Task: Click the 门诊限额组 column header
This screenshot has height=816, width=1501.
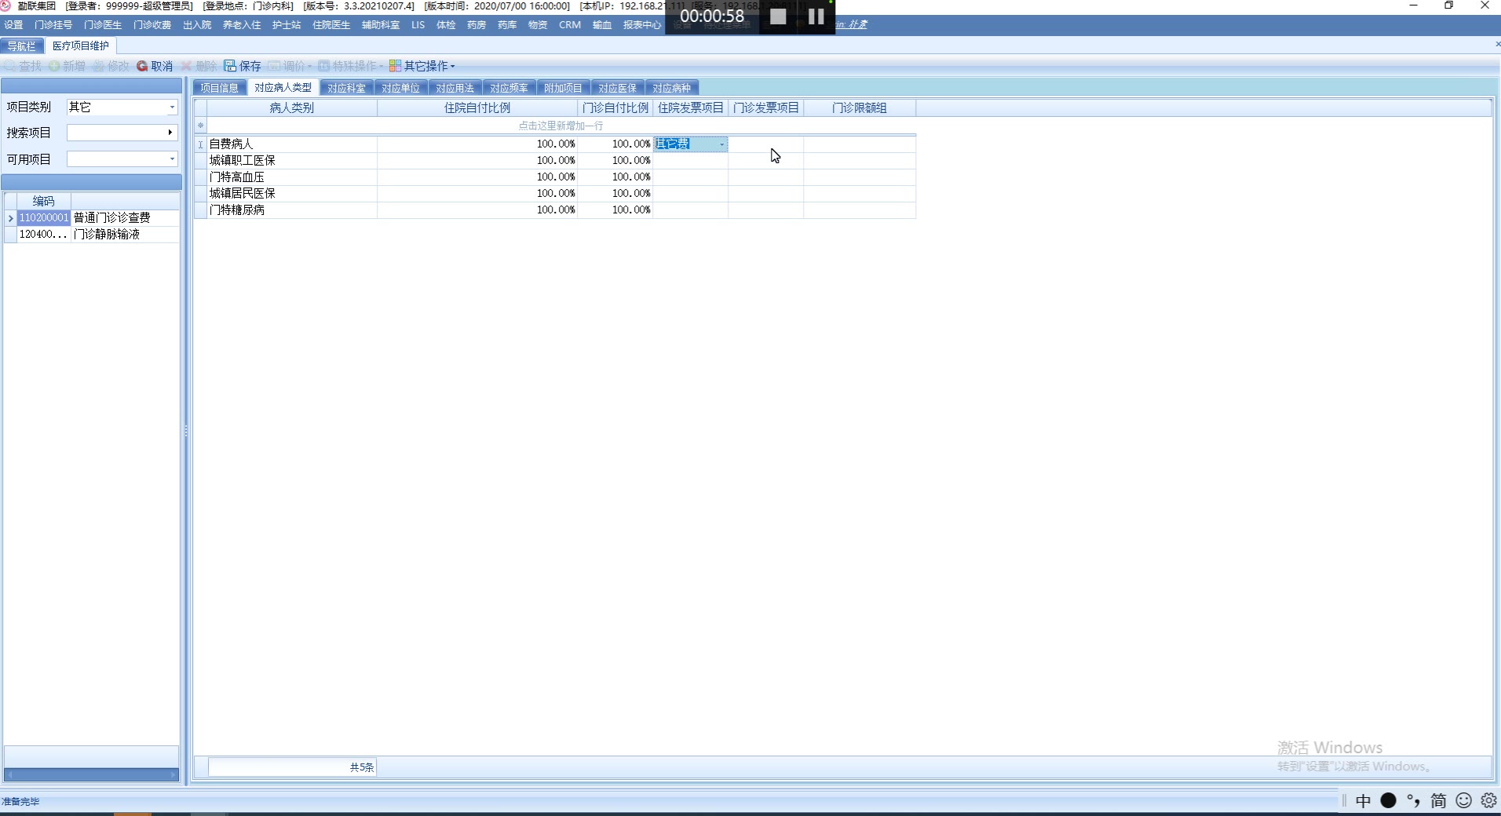Action: click(860, 108)
